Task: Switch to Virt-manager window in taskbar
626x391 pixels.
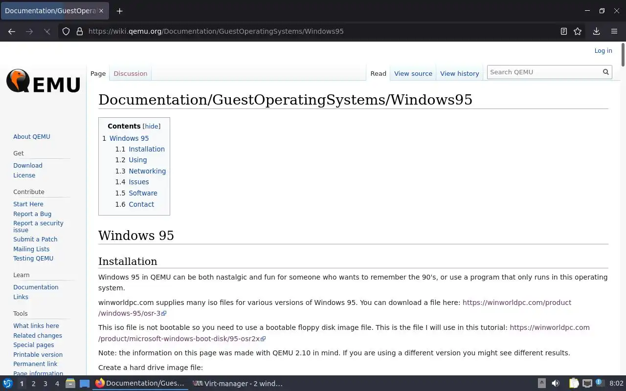Action: [238, 384]
